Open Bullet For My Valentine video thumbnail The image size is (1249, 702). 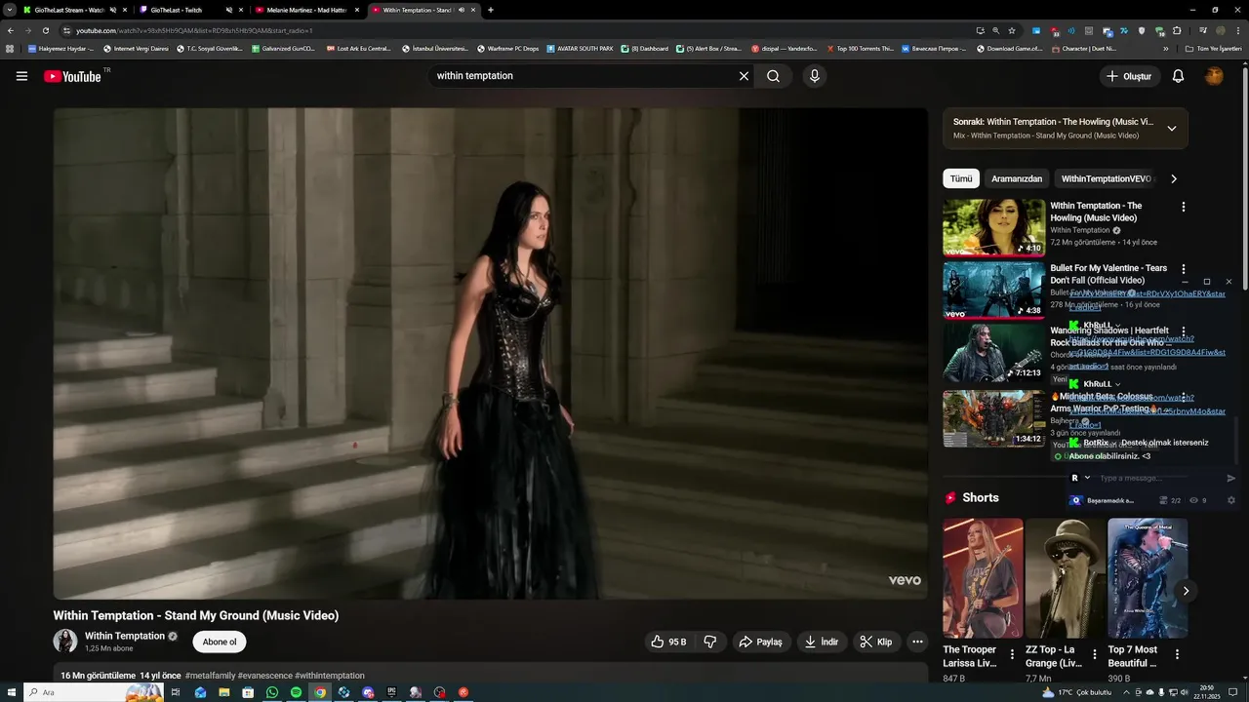coord(993,290)
